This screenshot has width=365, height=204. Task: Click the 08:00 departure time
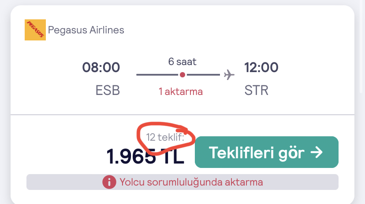pyautogui.click(x=101, y=68)
